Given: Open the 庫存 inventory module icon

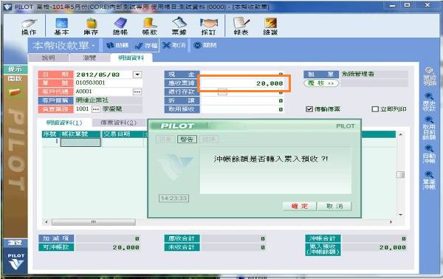Looking at the screenshot, I should [x=91, y=27].
